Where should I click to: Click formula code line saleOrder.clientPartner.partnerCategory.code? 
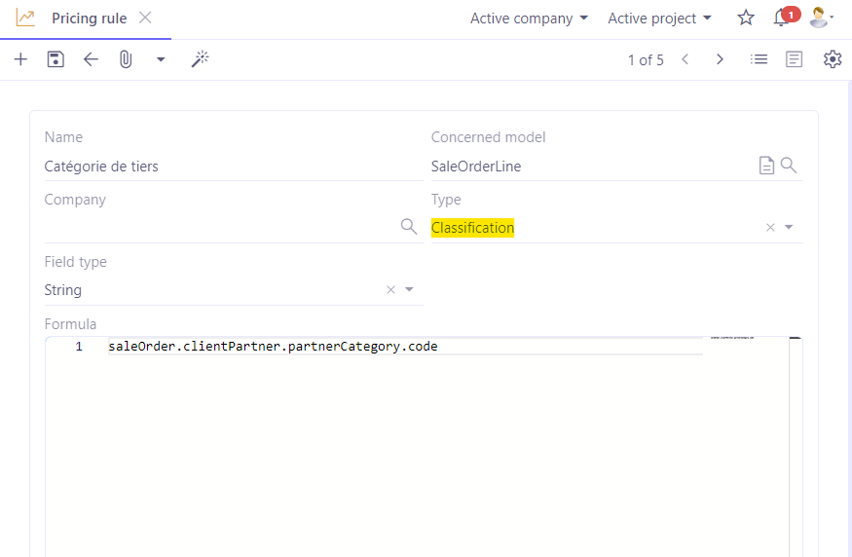click(x=273, y=346)
